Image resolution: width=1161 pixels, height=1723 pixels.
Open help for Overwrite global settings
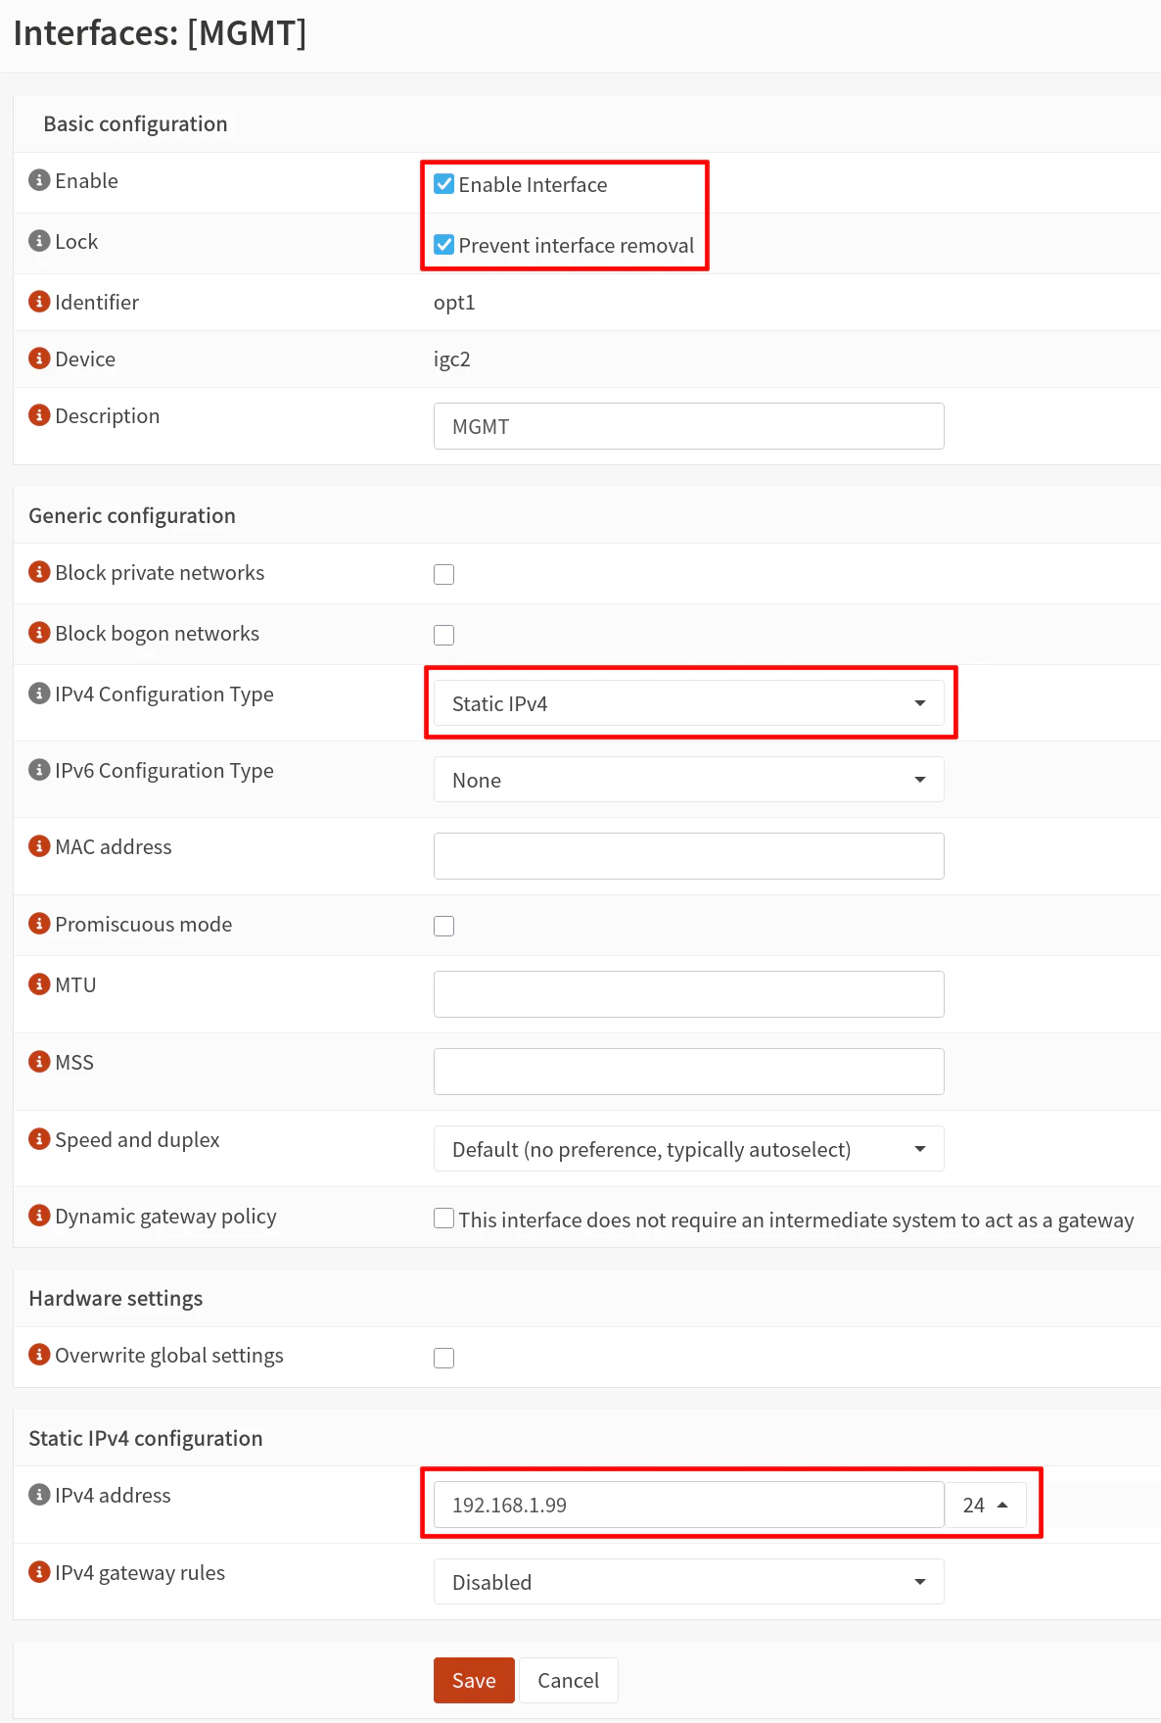[39, 1355]
